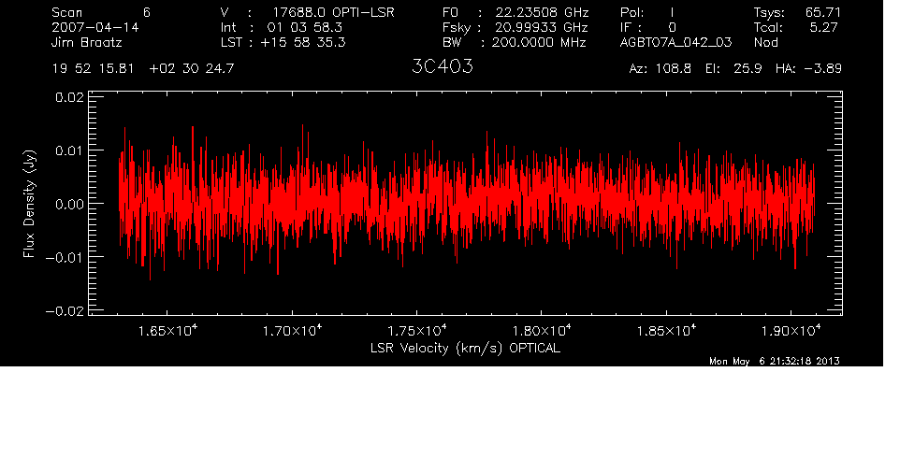Click the -0.01 y-axis tick label
Screen dimensions: 900x458
65,257
